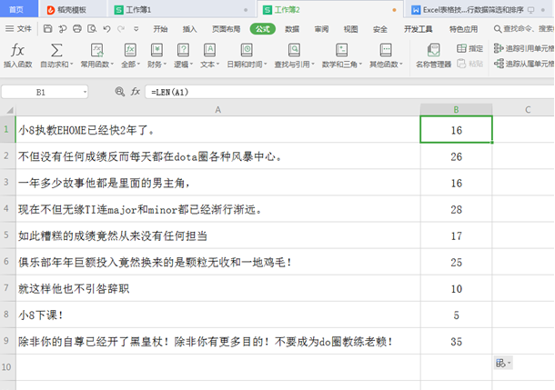Switch to the Developer Tools (开发工具) tab

coord(418,29)
